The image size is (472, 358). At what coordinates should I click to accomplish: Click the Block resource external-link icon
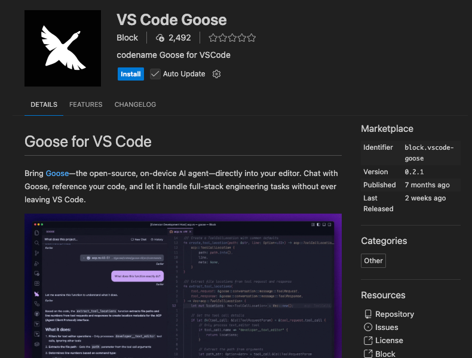368,353
